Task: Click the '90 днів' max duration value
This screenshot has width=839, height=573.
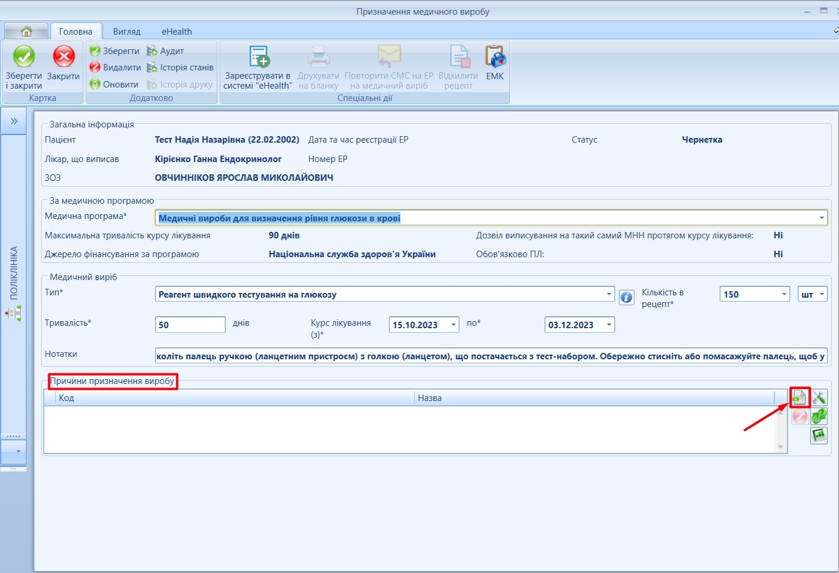Action: (x=284, y=235)
